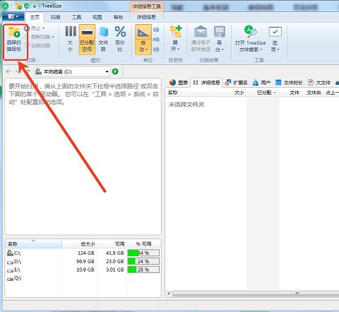This screenshot has width=339, height=312.
Task: Select the D:\ drive row
Action: (83, 262)
